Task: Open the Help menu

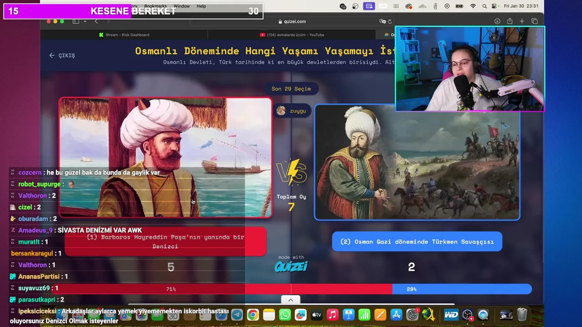Action: pyautogui.click(x=201, y=6)
